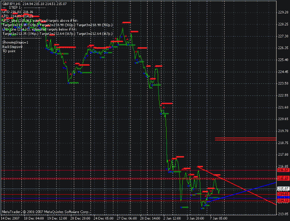Click the red 215.87 price tag
The height and width of the screenshot is (221, 290).
point(283,179)
